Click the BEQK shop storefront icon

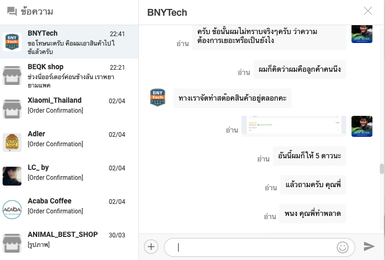click(12, 75)
